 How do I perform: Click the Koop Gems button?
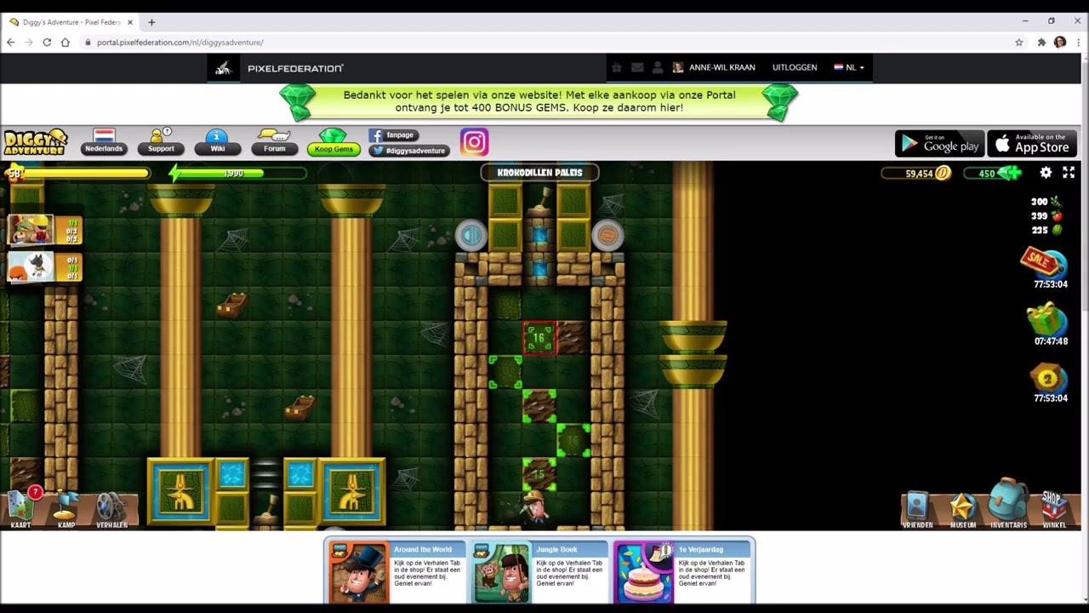[334, 143]
